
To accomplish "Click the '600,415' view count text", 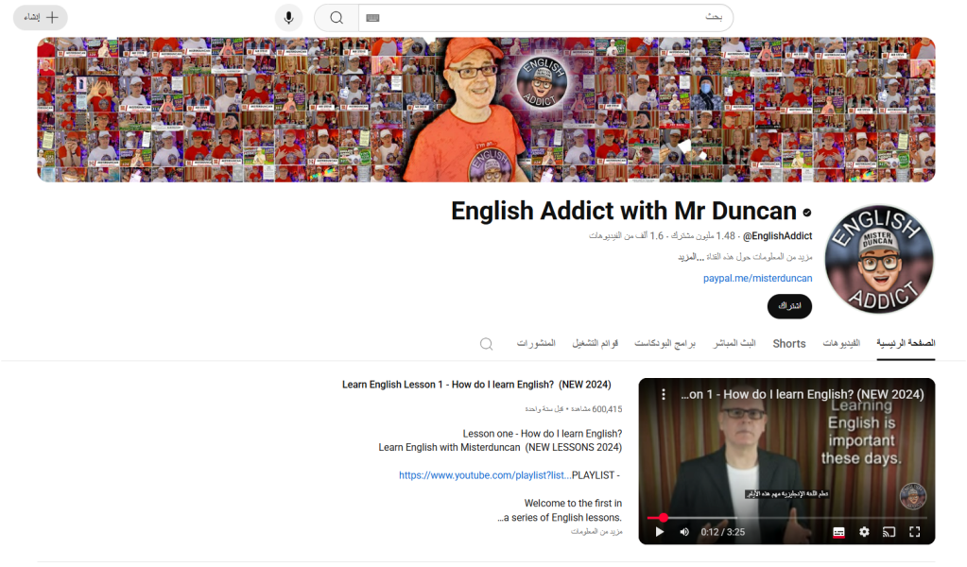I will pos(608,409).
